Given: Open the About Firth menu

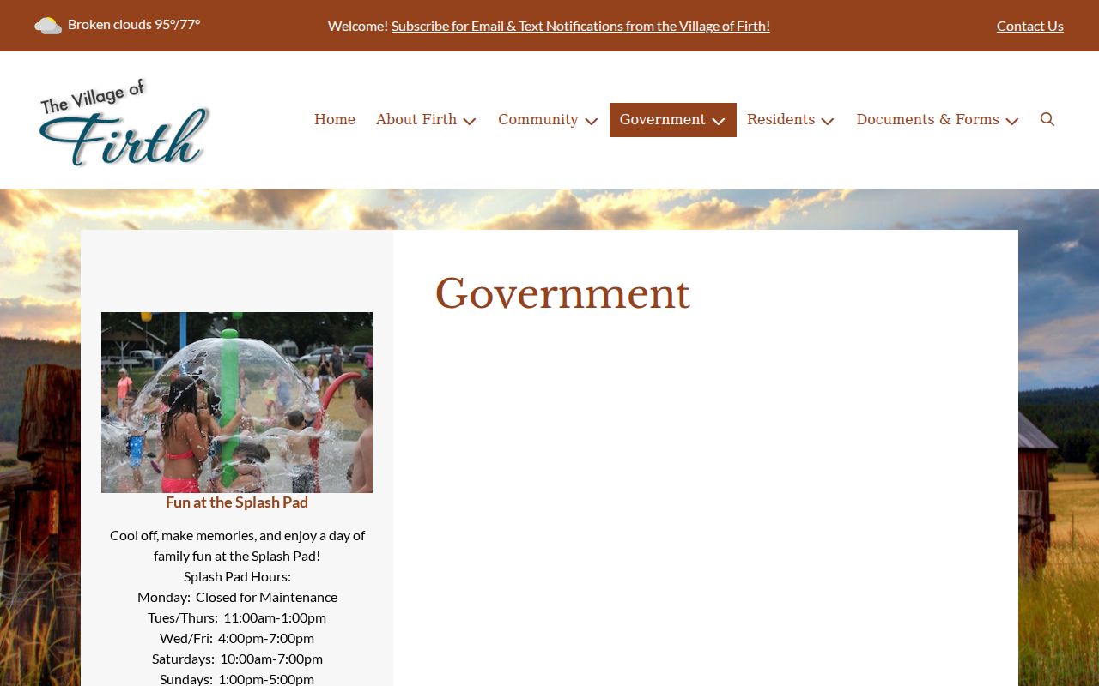Looking at the screenshot, I should (416, 119).
